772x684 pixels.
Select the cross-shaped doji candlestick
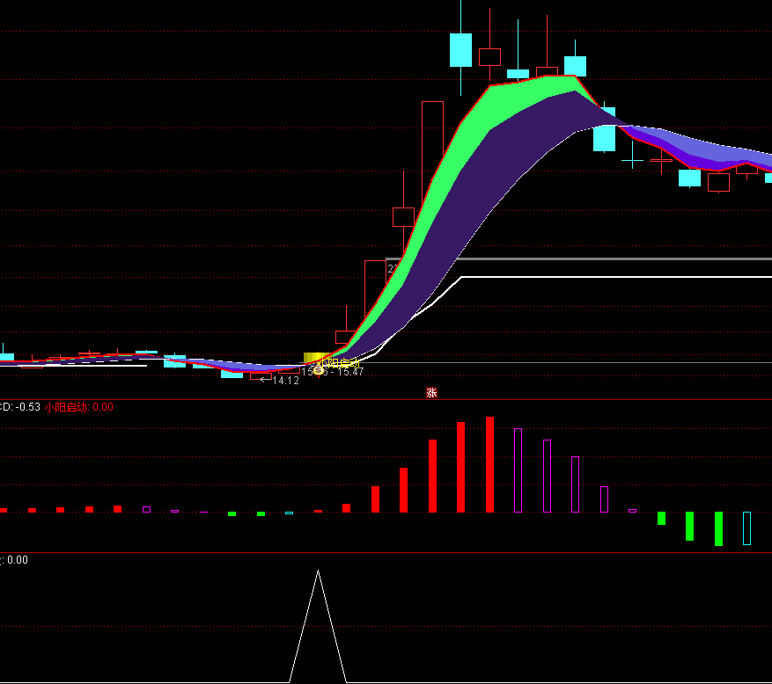pos(632,160)
